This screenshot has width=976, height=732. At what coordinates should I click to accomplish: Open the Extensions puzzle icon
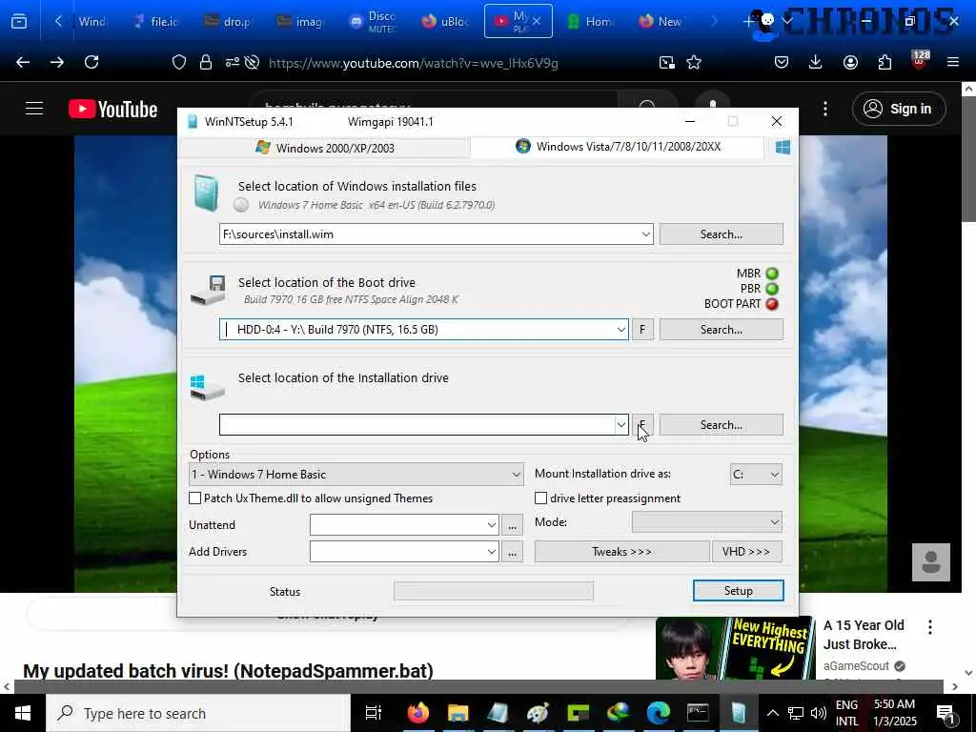[884, 62]
